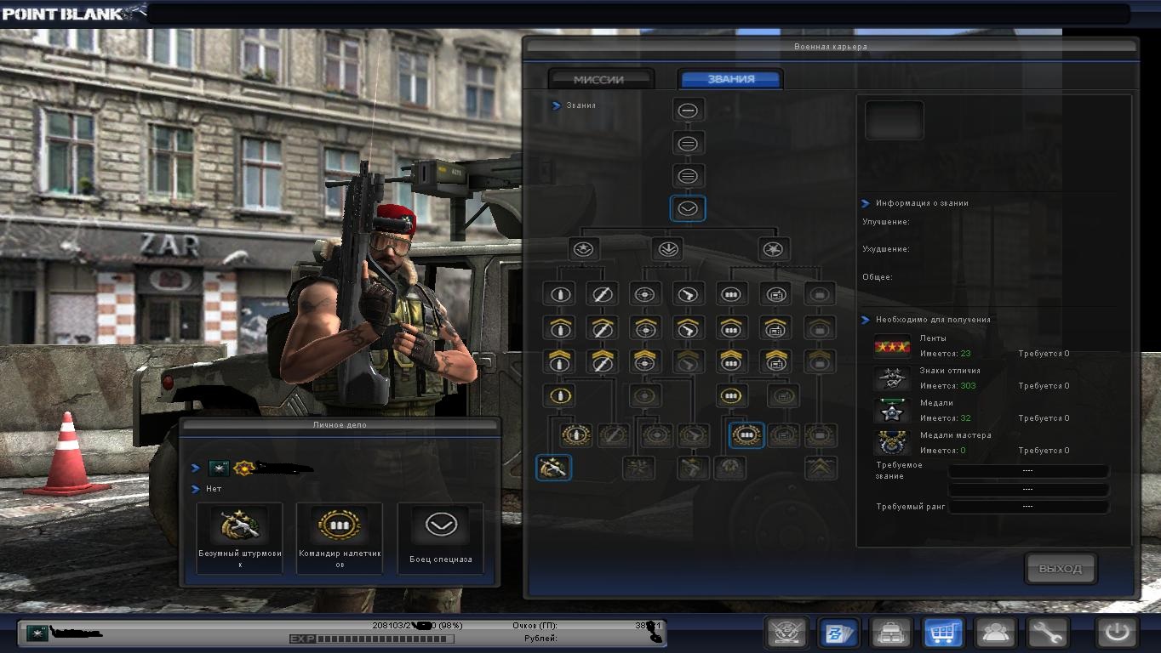Click the empty rank preview box

point(895,120)
